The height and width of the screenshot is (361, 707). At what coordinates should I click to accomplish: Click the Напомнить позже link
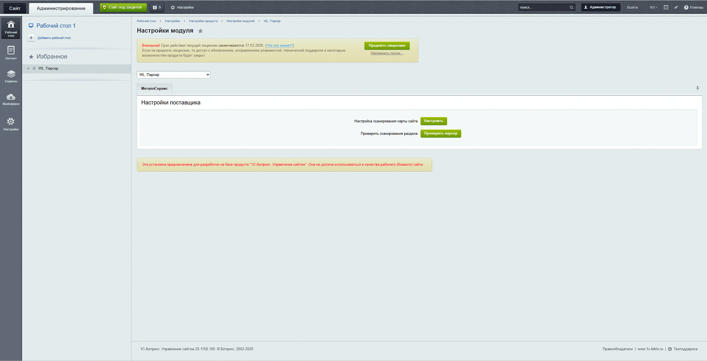[x=387, y=53]
